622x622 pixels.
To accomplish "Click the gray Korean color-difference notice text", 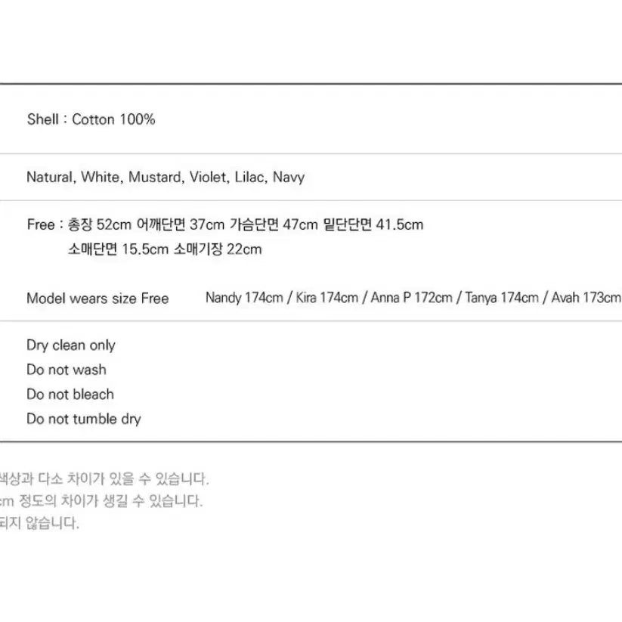I will coord(104,479).
